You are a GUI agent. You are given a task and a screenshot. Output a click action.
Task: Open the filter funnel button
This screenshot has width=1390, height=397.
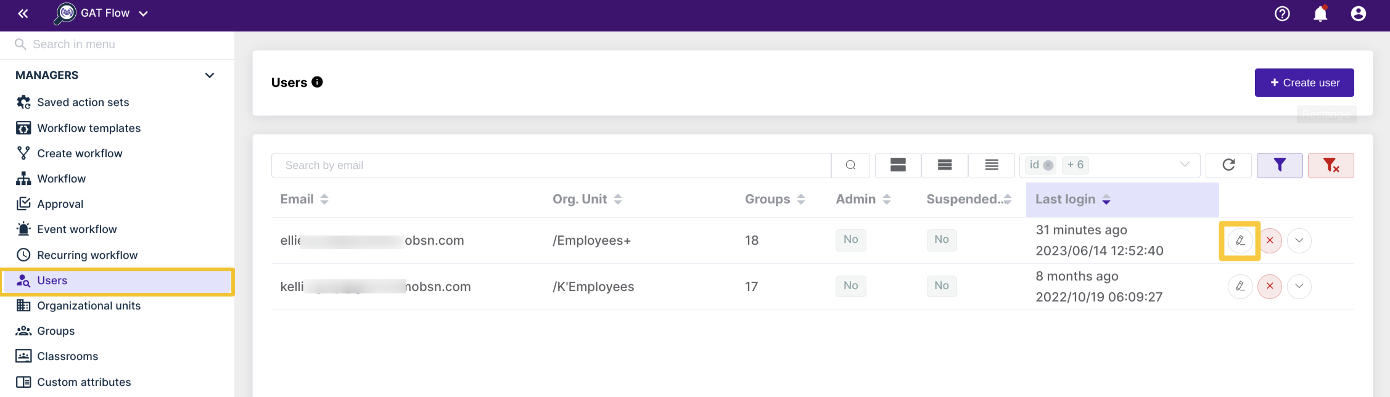coord(1280,165)
